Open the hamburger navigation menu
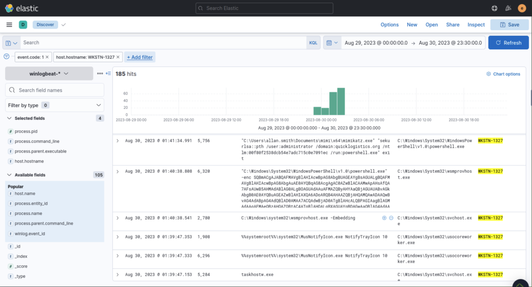Image resolution: width=532 pixels, height=287 pixels. (9, 24)
